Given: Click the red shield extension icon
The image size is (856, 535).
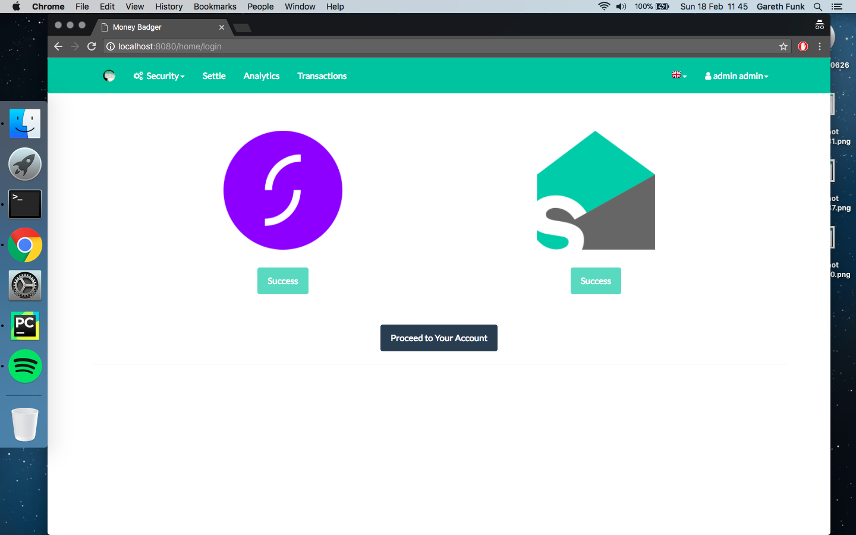Looking at the screenshot, I should pyautogui.click(x=803, y=46).
